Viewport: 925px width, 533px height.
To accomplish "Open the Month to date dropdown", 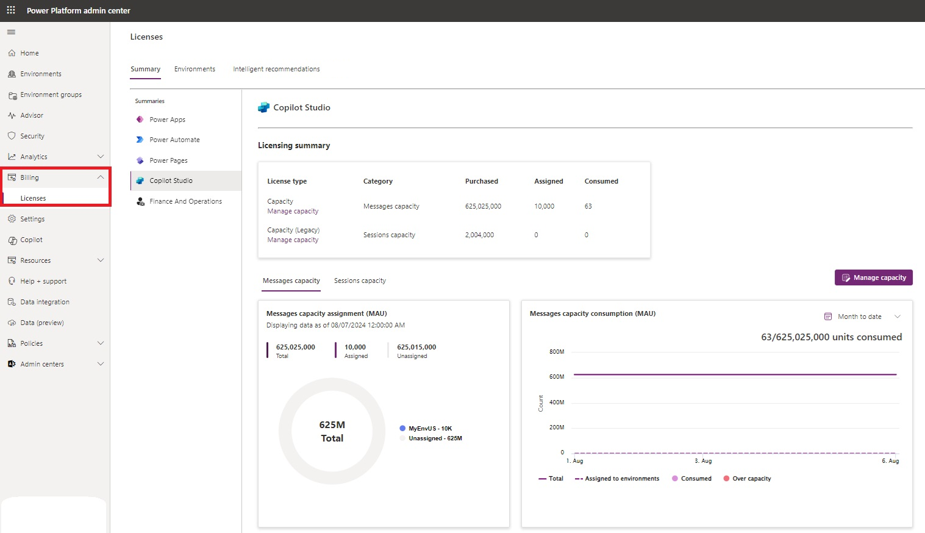I will tap(863, 317).
